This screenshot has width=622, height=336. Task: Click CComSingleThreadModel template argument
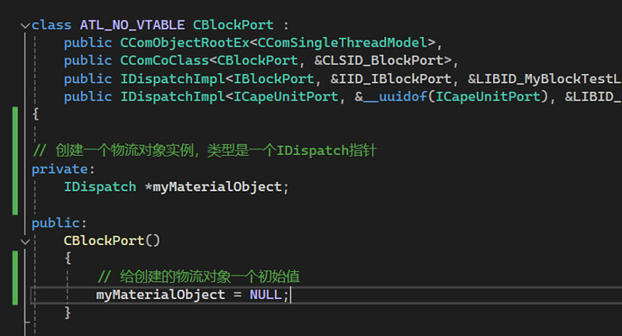[x=343, y=43]
